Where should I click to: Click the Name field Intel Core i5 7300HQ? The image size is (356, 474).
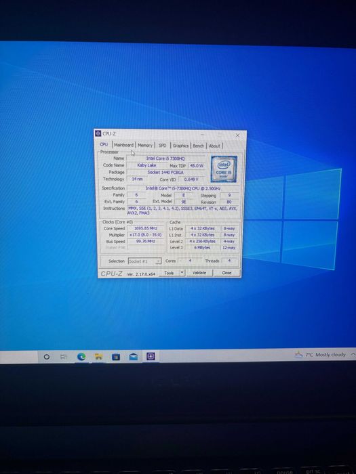pos(165,158)
